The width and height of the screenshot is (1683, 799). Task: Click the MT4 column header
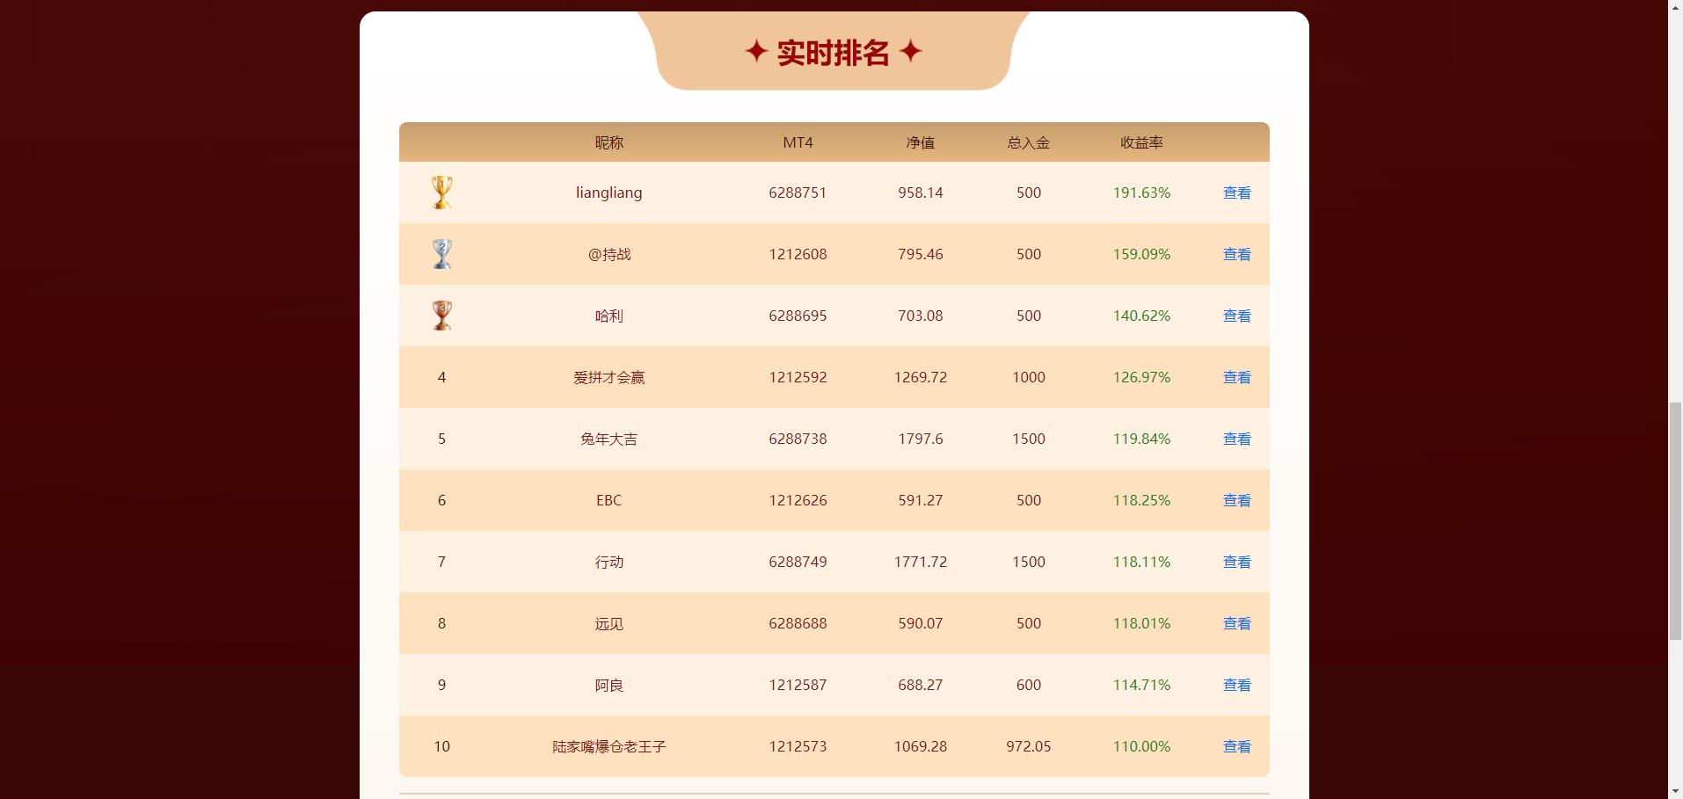(x=798, y=142)
